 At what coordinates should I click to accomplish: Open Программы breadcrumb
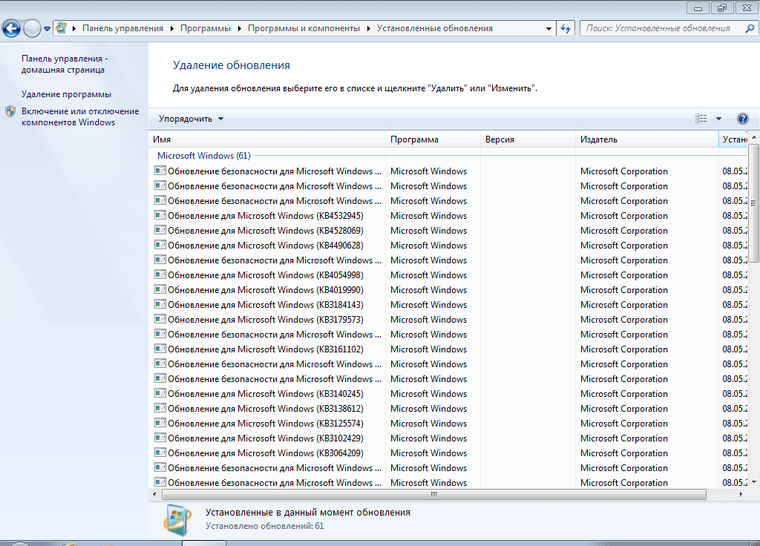(x=206, y=28)
